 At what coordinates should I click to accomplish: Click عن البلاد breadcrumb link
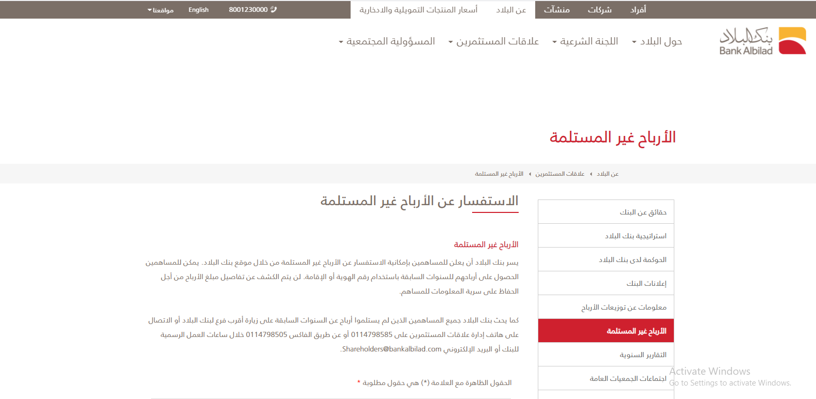[608, 174]
